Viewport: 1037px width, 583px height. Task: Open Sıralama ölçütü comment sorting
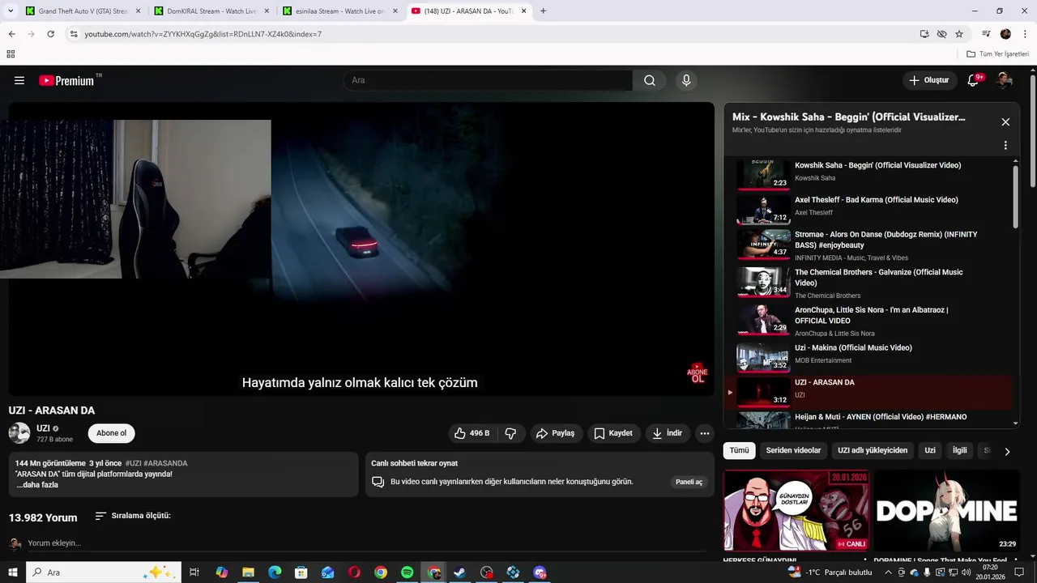click(x=133, y=516)
